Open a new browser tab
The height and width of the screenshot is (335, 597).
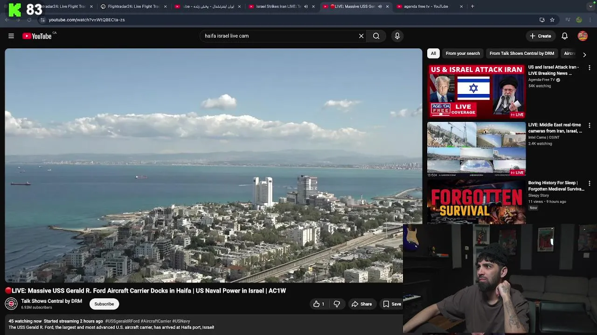(472, 7)
